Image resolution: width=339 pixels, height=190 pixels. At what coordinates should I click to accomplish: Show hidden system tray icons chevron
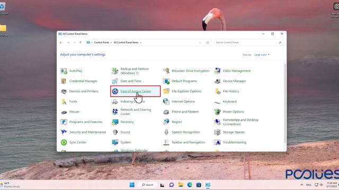click(302, 185)
